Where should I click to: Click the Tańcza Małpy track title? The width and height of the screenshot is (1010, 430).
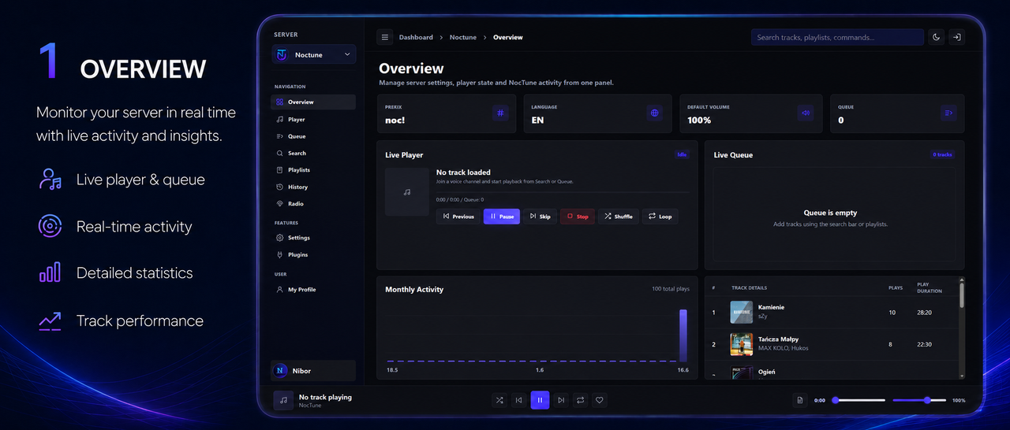[x=778, y=339]
